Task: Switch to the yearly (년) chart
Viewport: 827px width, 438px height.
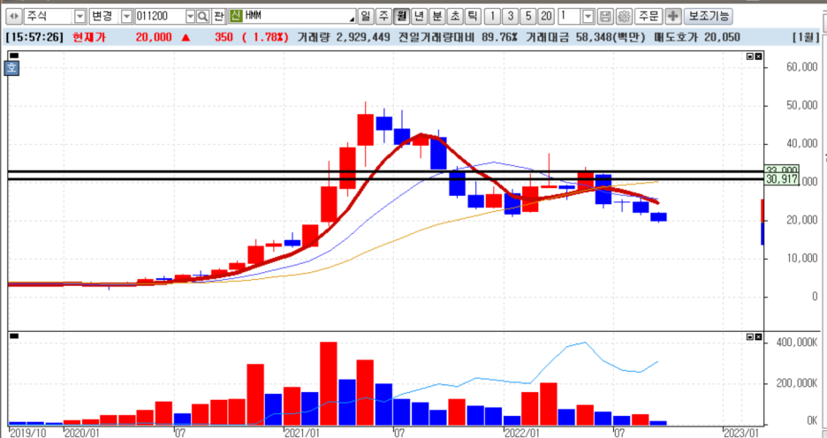Action: pos(420,17)
